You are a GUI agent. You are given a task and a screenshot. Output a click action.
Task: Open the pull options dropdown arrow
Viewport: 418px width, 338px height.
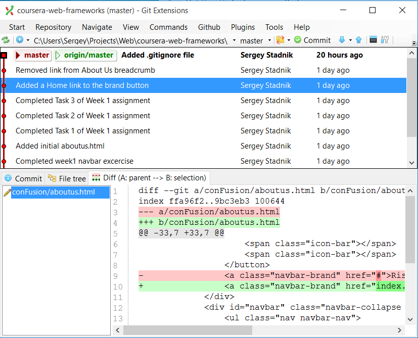(349, 40)
